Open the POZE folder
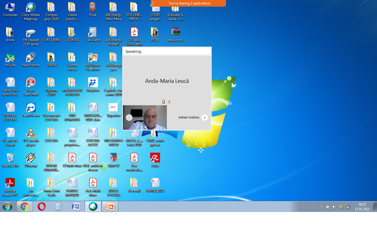The height and width of the screenshot is (247, 377). click(x=155, y=34)
